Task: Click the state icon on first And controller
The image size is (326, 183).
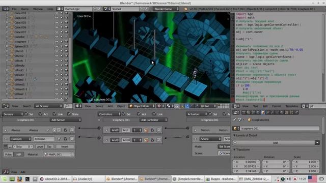Action: [x=146, y=130]
